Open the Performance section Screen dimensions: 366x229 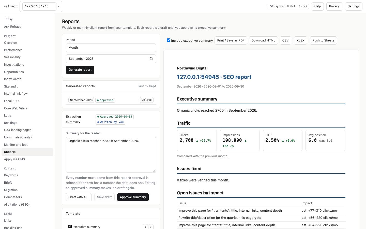click(x=27, y=50)
